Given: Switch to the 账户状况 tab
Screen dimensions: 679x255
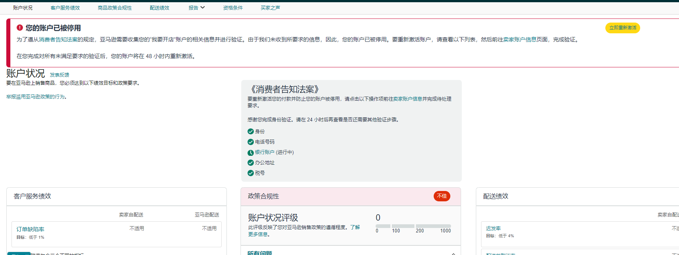Looking at the screenshot, I should point(23,8).
